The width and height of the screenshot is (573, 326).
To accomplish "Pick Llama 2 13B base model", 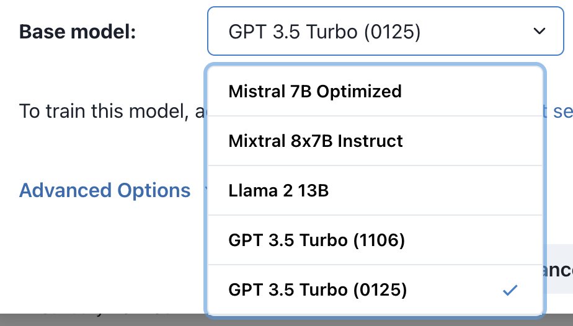I will tap(375, 190).
